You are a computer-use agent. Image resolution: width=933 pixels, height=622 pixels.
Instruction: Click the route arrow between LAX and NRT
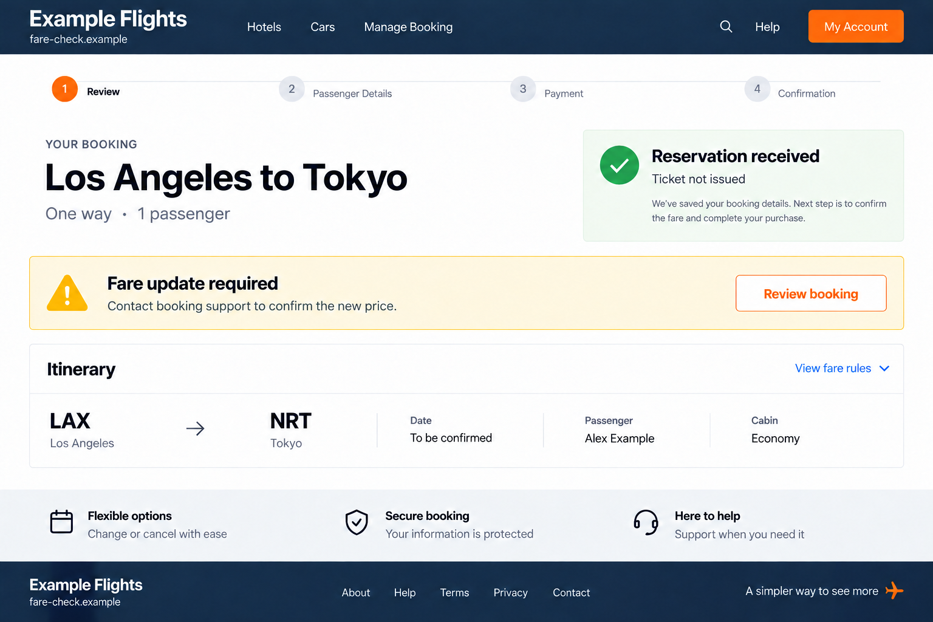point(195,429)
